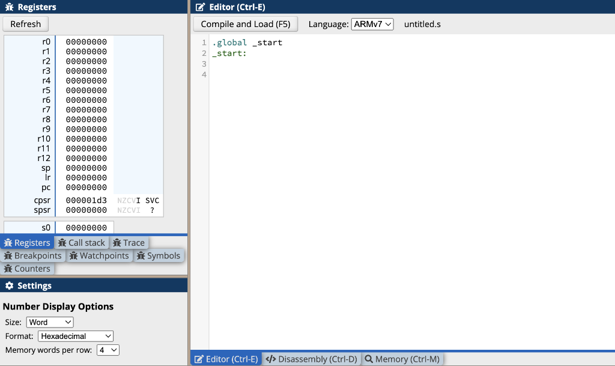Open the Trace tab
The width and height of the screenshot is (615, 366).
pos(129,242)
